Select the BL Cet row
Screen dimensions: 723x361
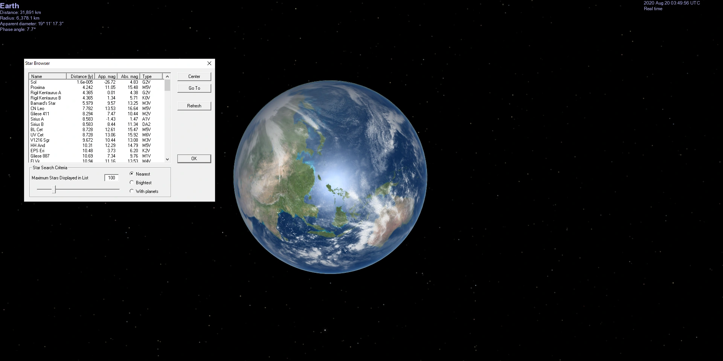(x=96, y=130)
